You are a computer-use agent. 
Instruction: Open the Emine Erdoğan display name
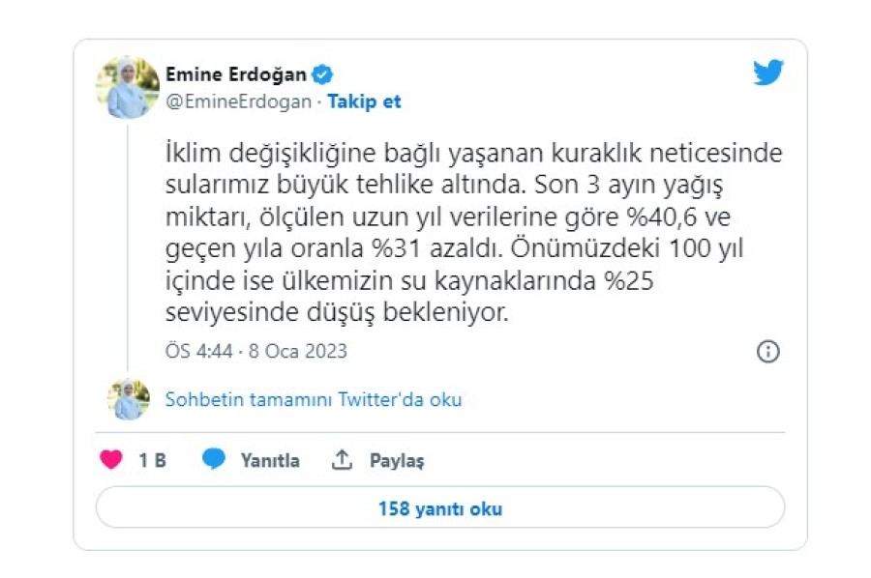coord(235,74)
